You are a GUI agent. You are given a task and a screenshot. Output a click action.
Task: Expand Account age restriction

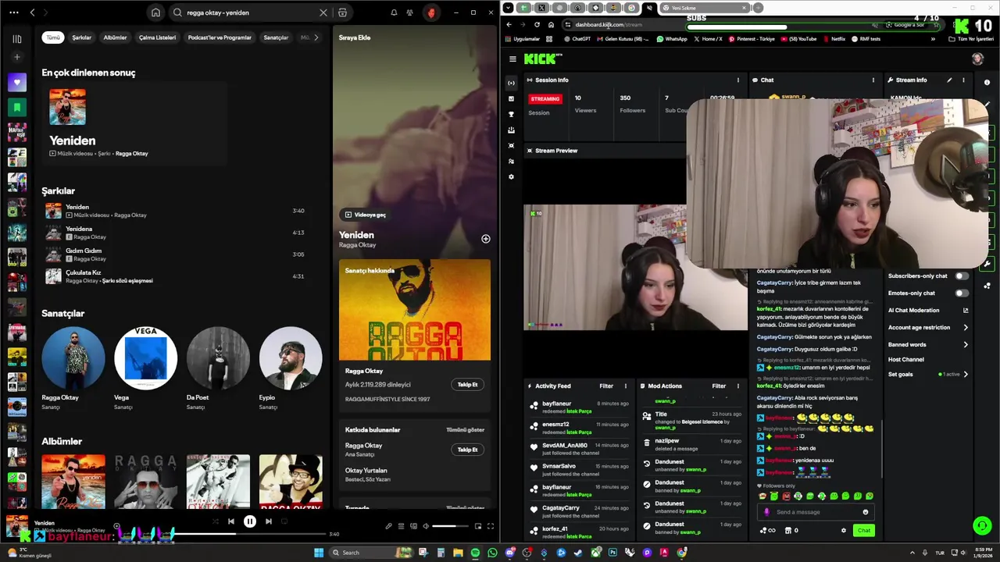[x=966, y=327]
